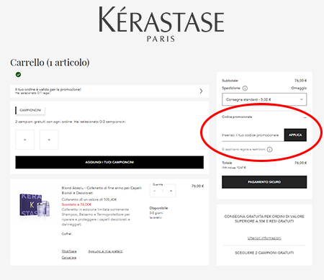Click the Cancella link to remove item
This screenshot has height=280, width=324.
click(x=69, y=258)
